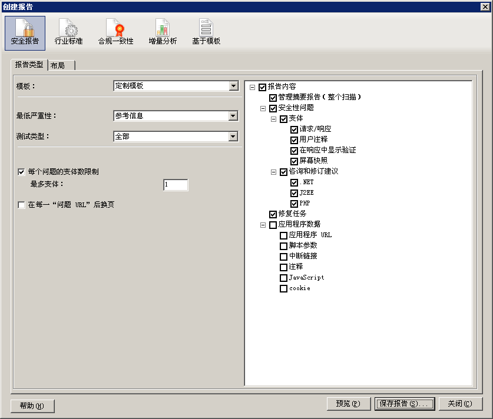Uncheck the J2EE checkbox
Screen dimensions: 493x419
(294, 193)
